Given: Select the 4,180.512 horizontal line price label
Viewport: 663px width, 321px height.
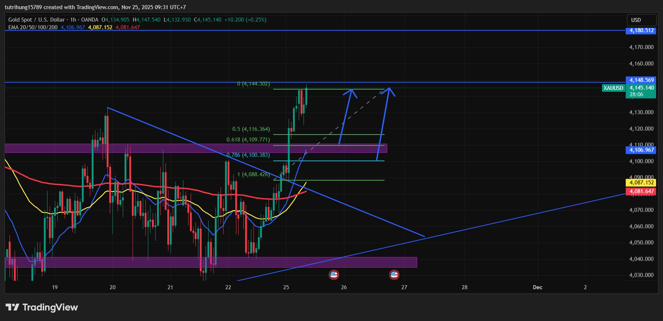Looking at the screenshot, I should pos(641,31).
